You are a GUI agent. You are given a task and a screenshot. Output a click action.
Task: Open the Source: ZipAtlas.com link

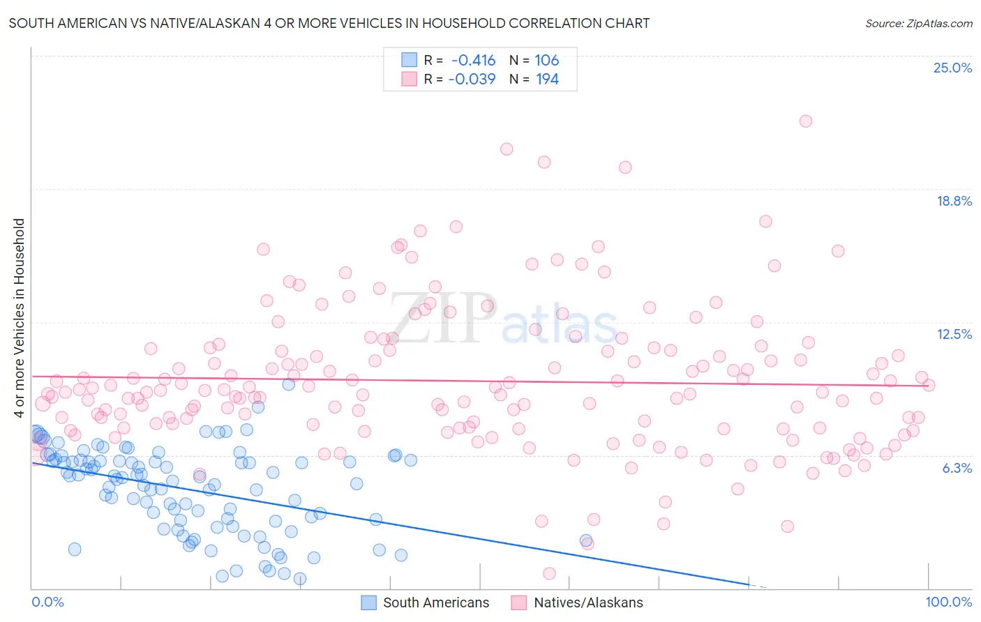click(x=919, y=23)
